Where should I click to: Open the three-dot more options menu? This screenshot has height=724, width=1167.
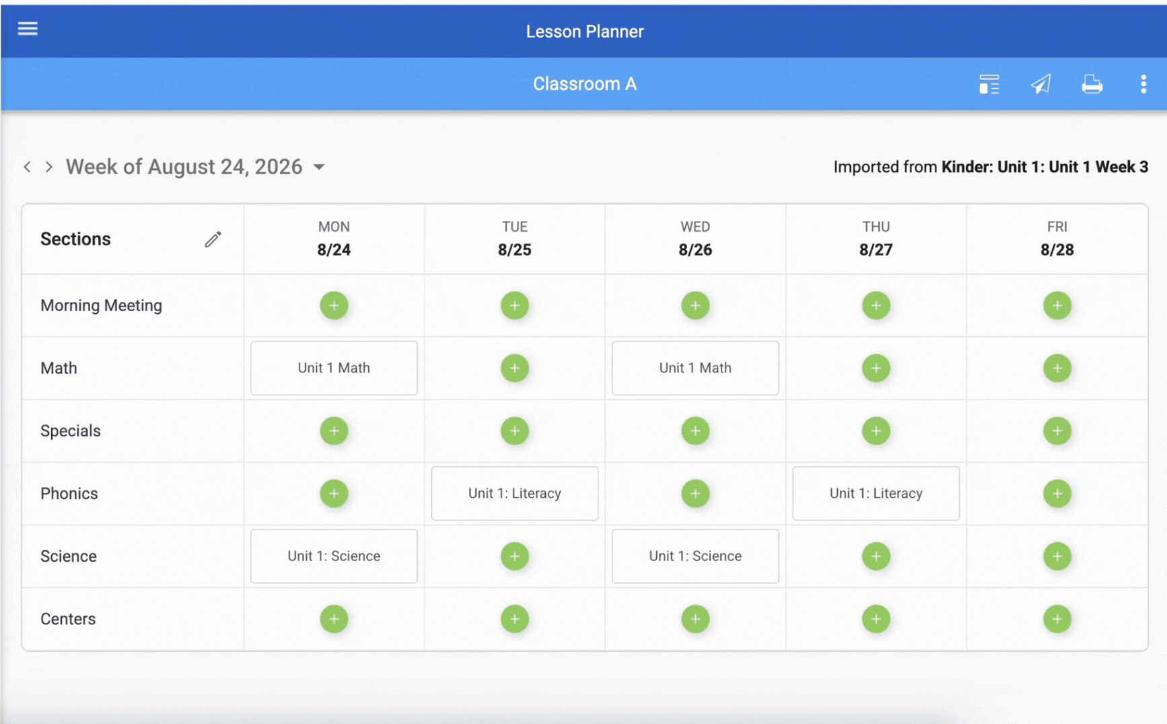coord(1143,84)
